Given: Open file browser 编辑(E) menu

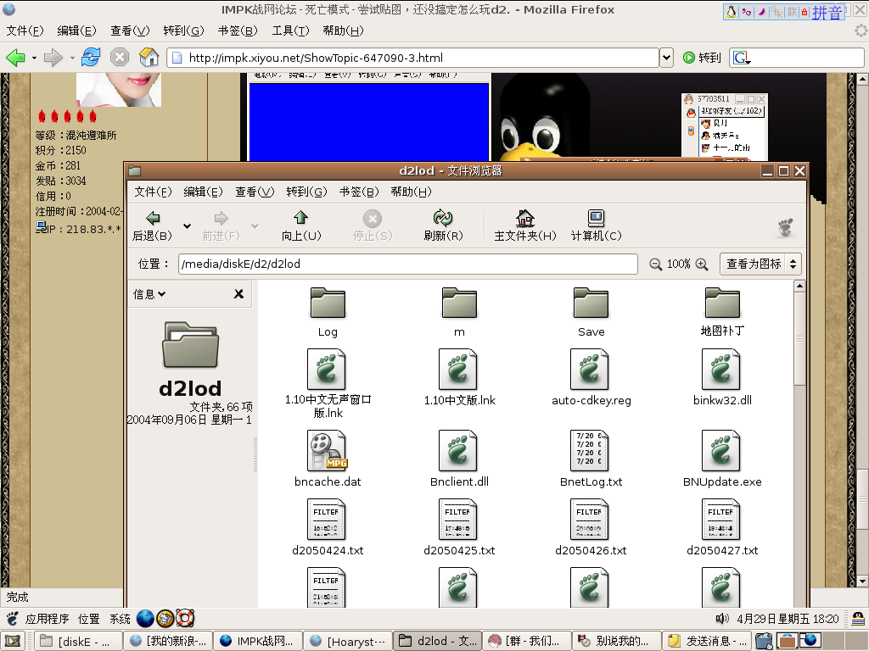Looking at the screenshot, I should (x=203, y=192).
